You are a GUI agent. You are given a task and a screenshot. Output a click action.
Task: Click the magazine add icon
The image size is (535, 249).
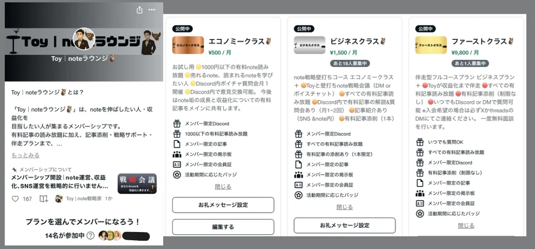44,198
